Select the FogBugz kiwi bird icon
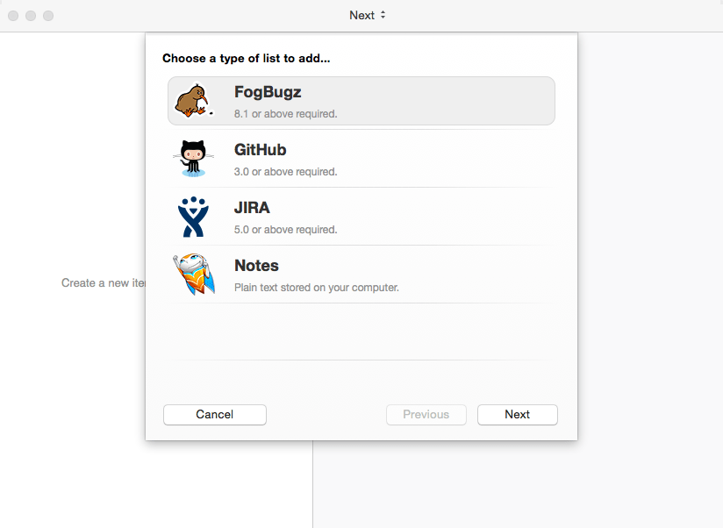Screen dimensions: 723x528 194,101
